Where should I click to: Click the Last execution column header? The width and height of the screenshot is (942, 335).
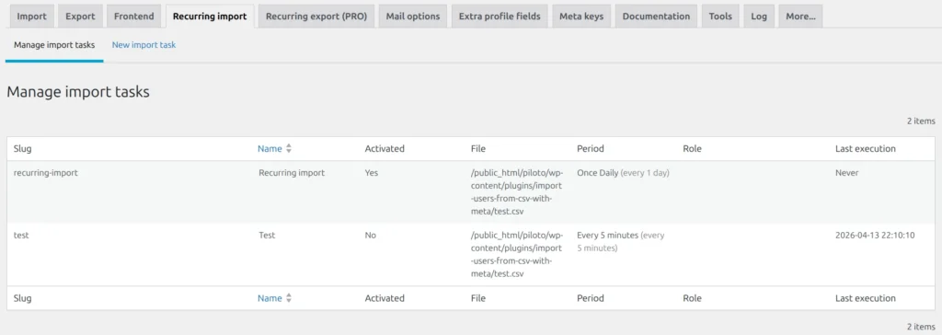[865, 148]
